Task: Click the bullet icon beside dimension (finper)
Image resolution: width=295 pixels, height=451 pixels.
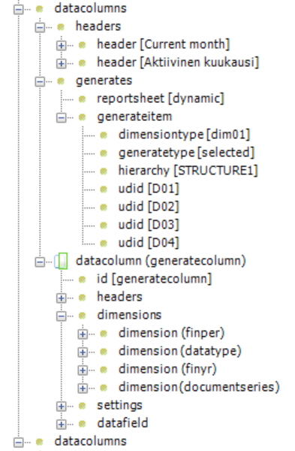Action: click(104, 334)
